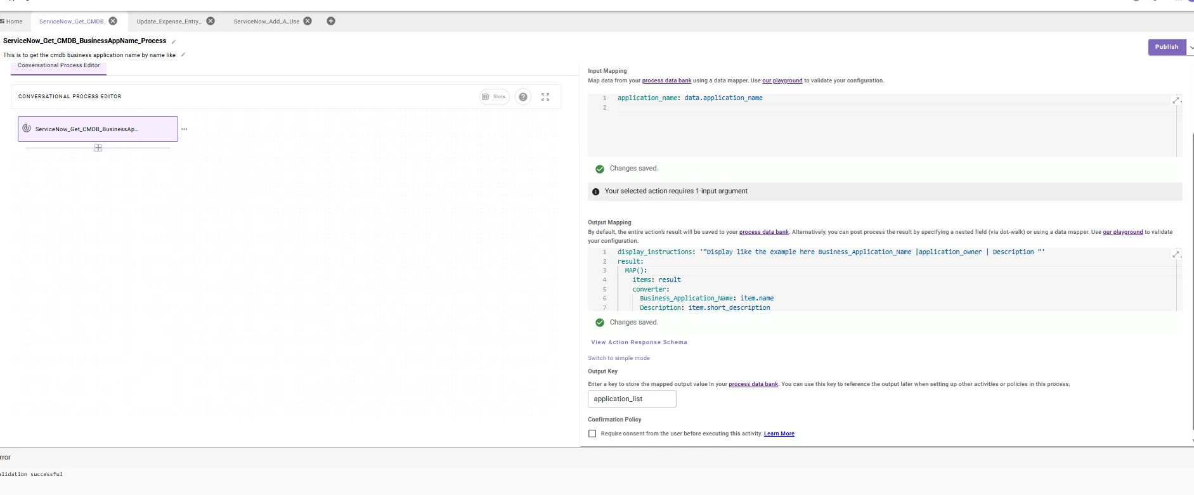Edit the process description pencil icon
The width and height of the screenshot is (1194, 495).
coord(183,55)
